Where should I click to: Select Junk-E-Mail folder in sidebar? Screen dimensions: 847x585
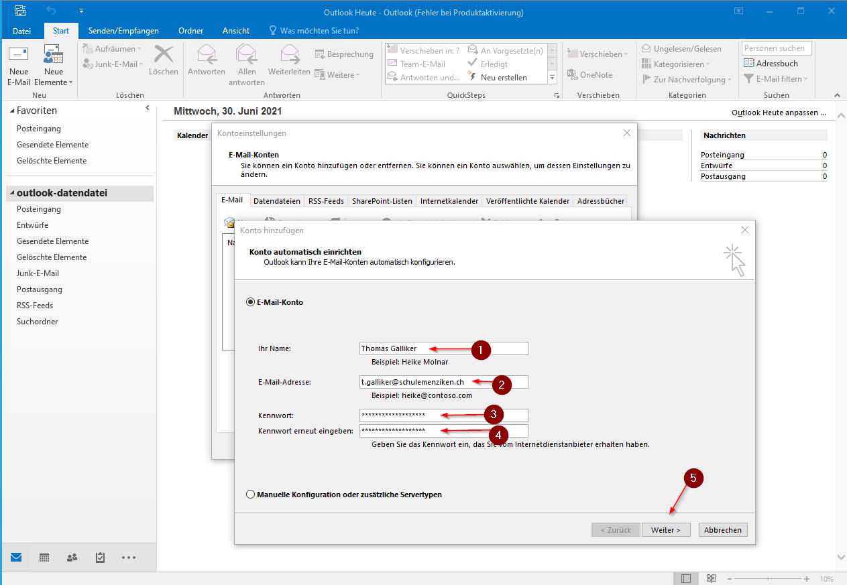[38, 273]
